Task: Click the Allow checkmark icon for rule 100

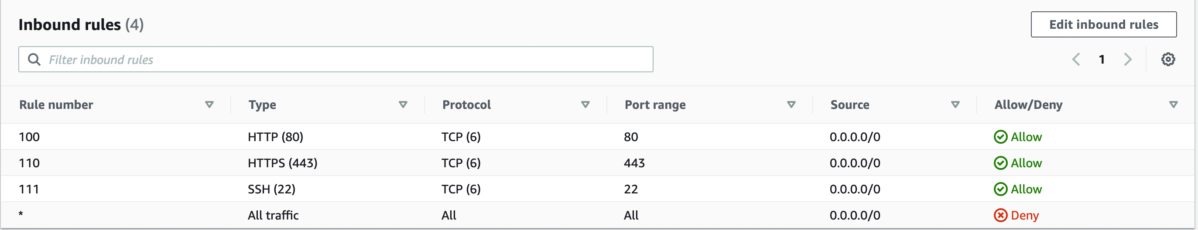Action: 1000,137
